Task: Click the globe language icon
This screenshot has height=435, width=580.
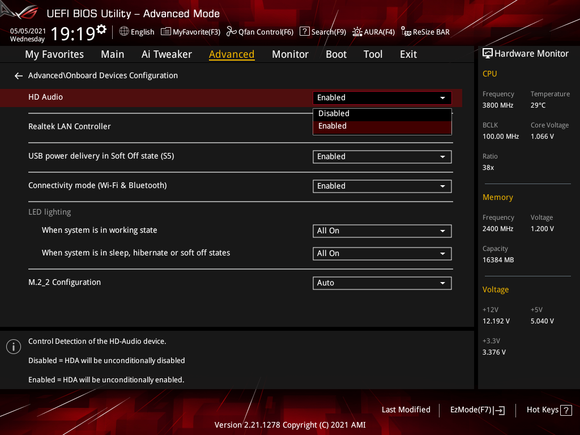Action: (124, 32)
